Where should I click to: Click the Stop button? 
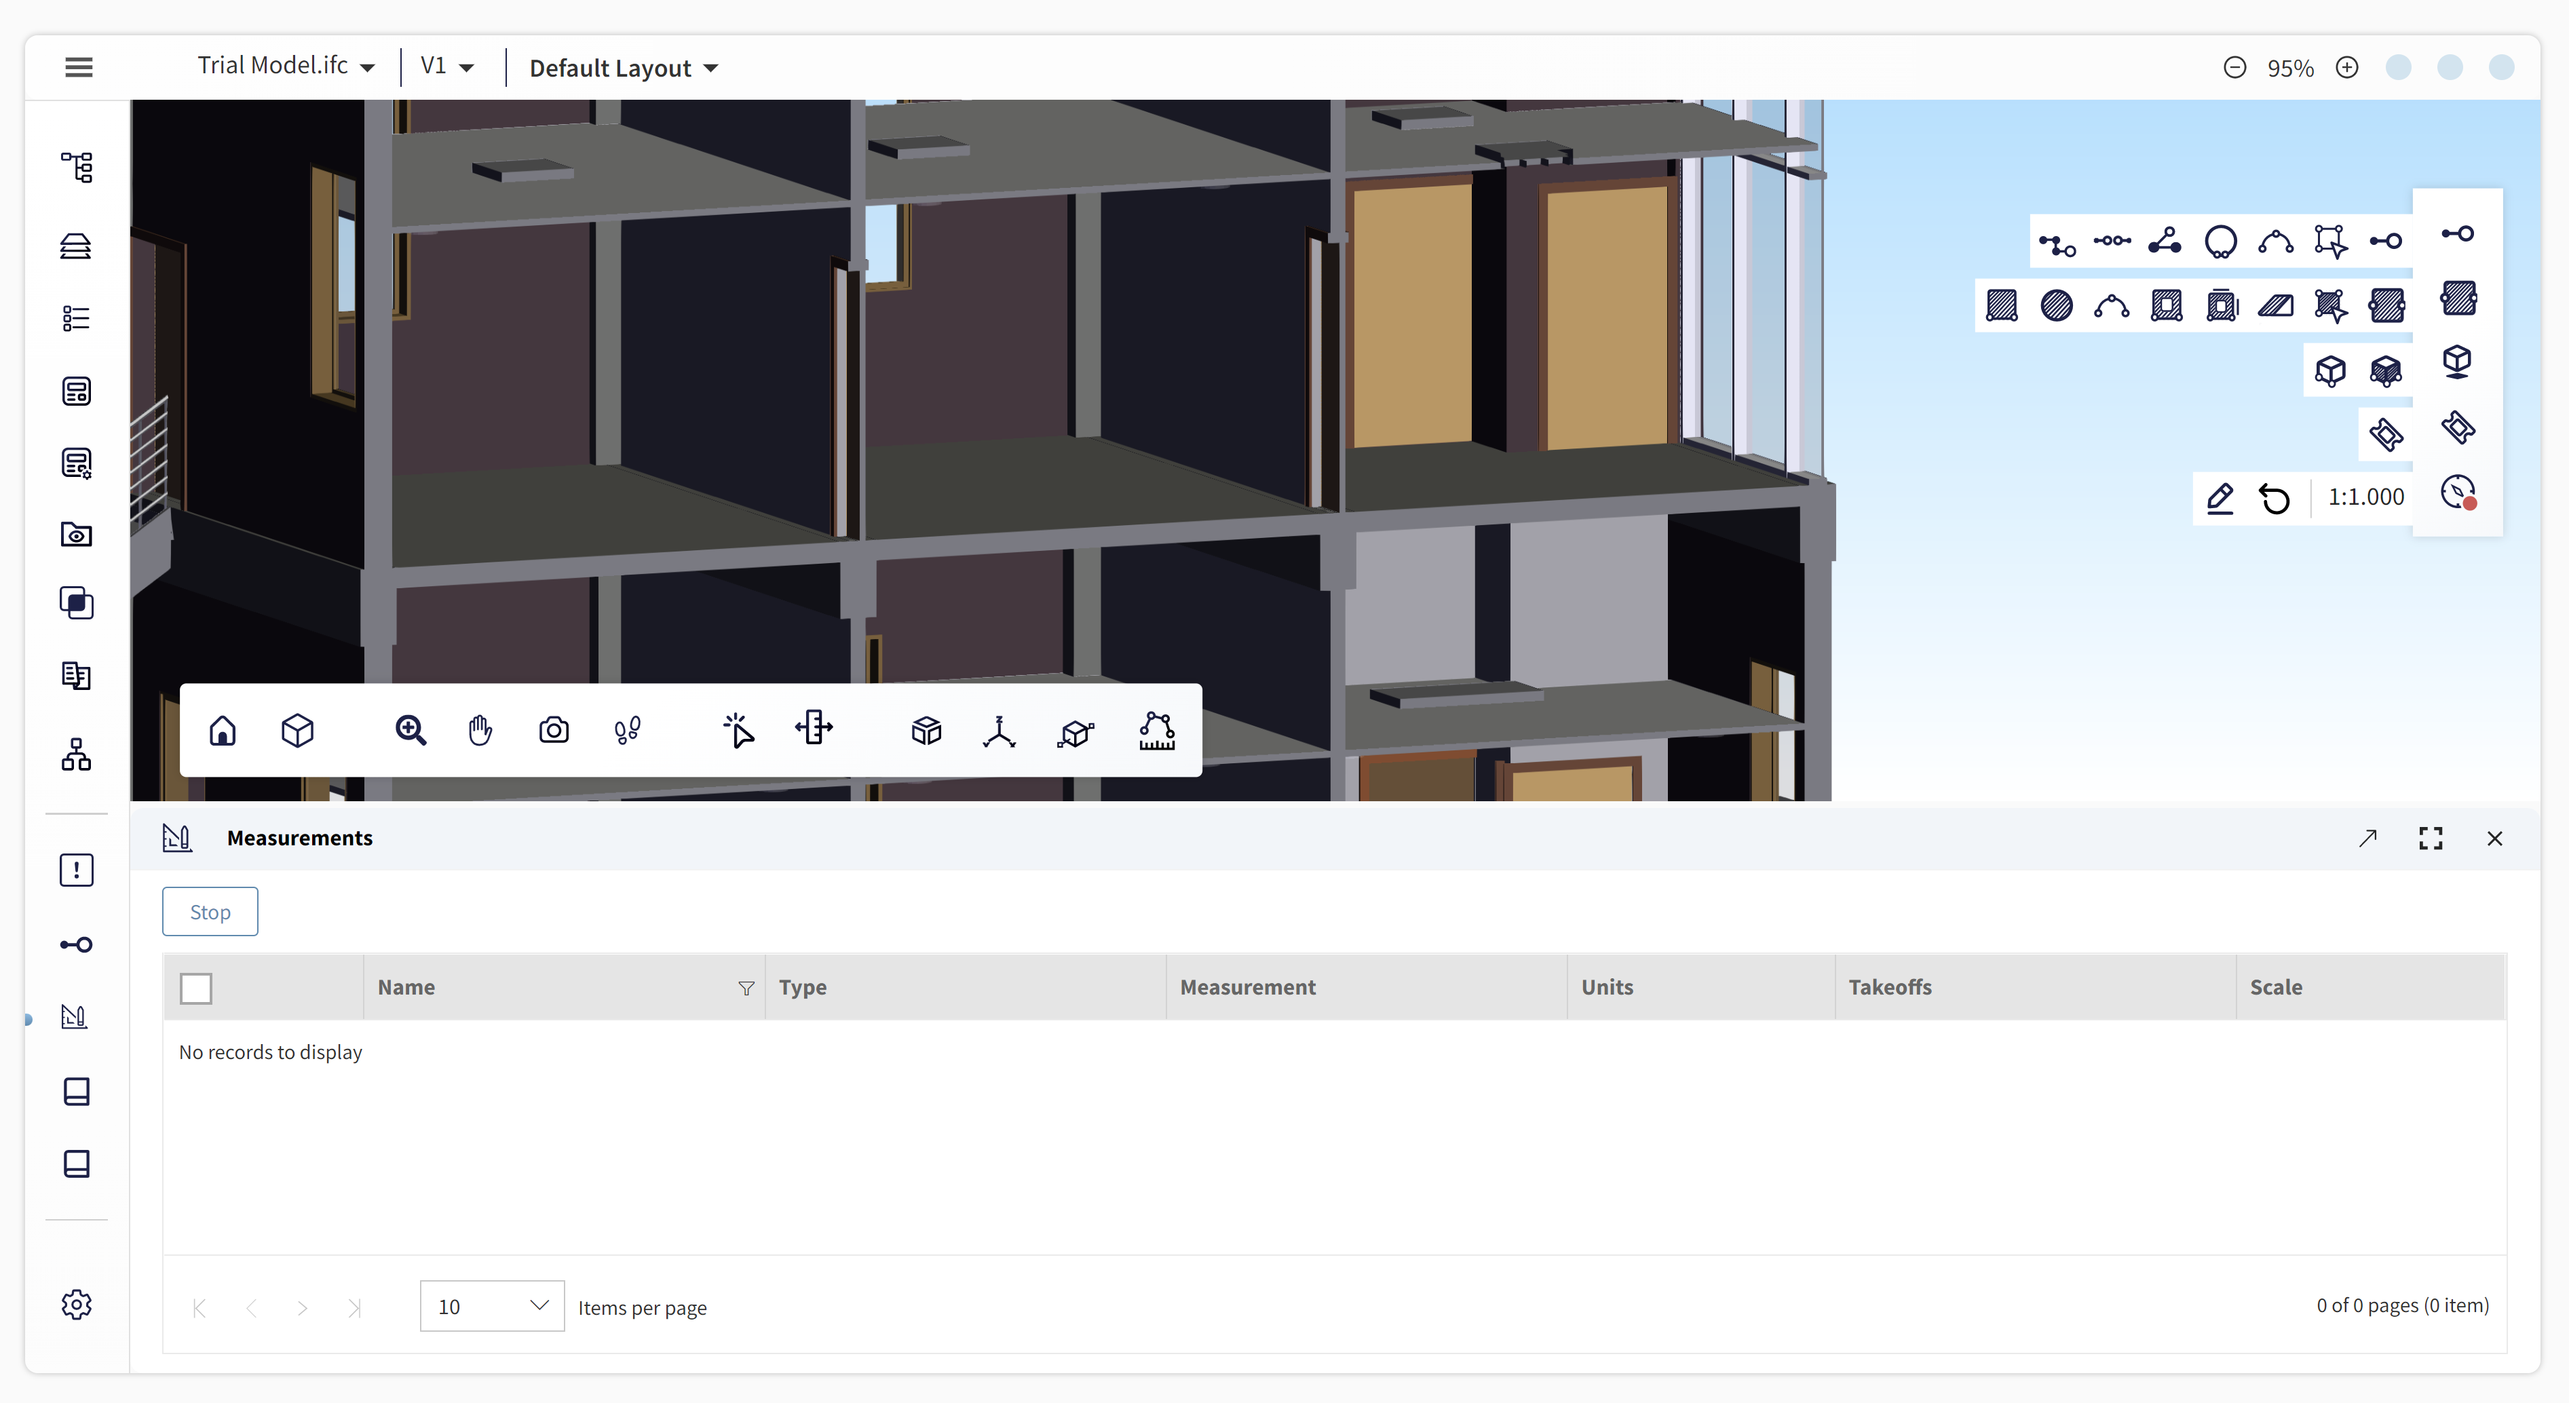(x=210, y=911)
